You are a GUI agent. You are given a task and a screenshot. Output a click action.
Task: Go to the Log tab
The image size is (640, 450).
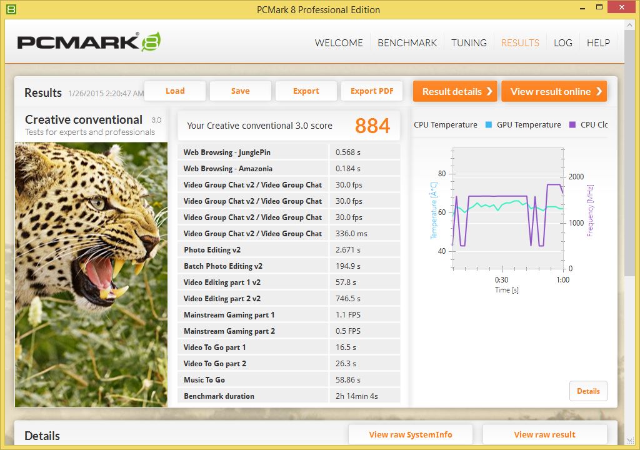[562, 43]
